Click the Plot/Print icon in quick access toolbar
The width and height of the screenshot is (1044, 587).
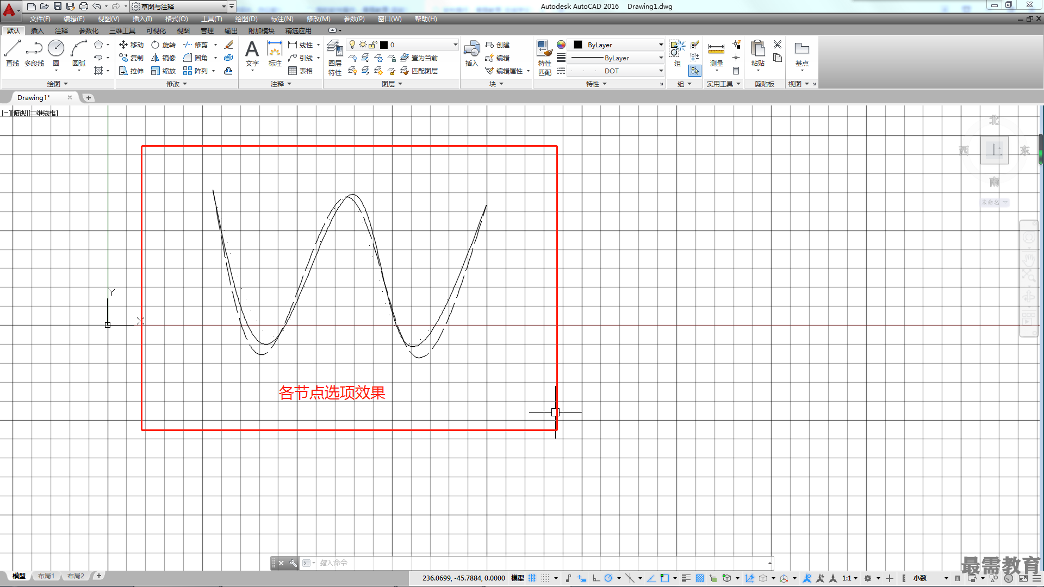(84, 6)
